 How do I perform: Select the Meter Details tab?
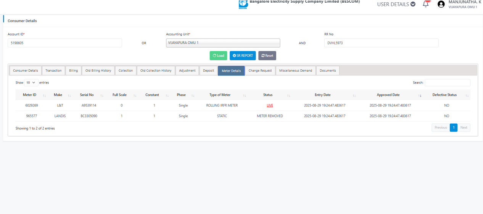(231, 71)
